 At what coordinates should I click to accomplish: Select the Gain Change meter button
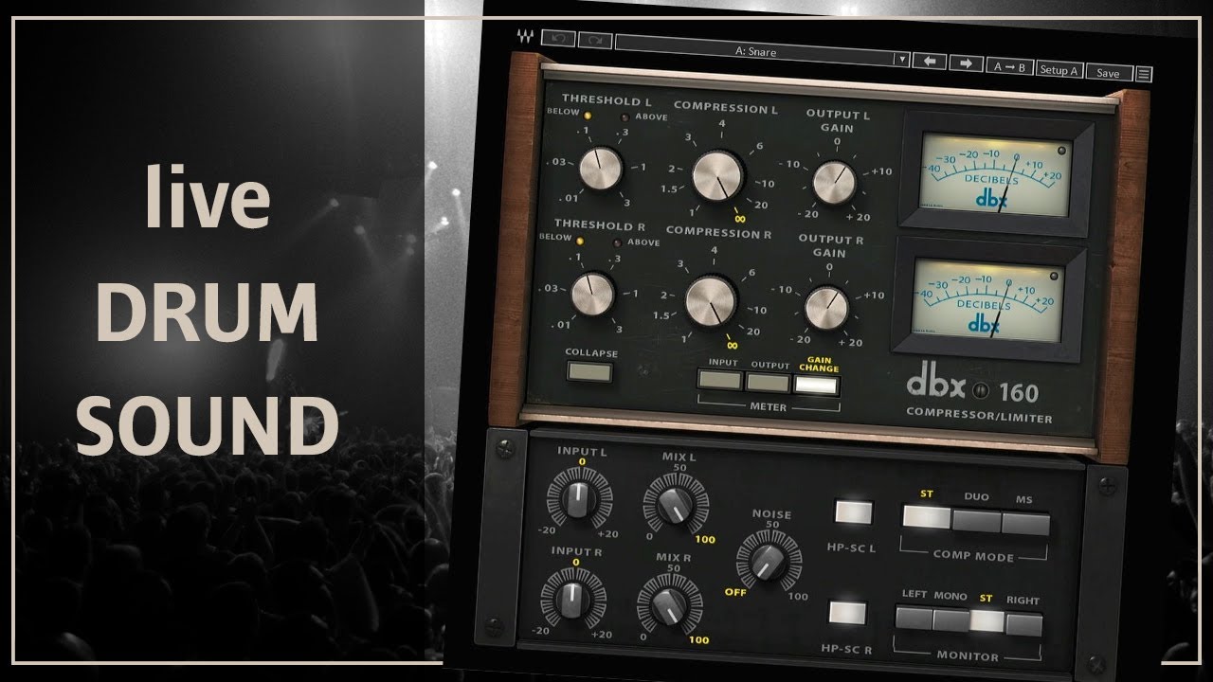817,385
